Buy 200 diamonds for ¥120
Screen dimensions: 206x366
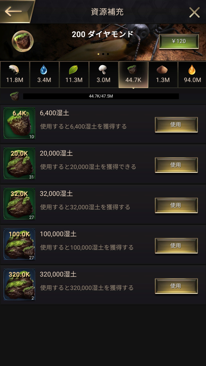pos(179,41)
